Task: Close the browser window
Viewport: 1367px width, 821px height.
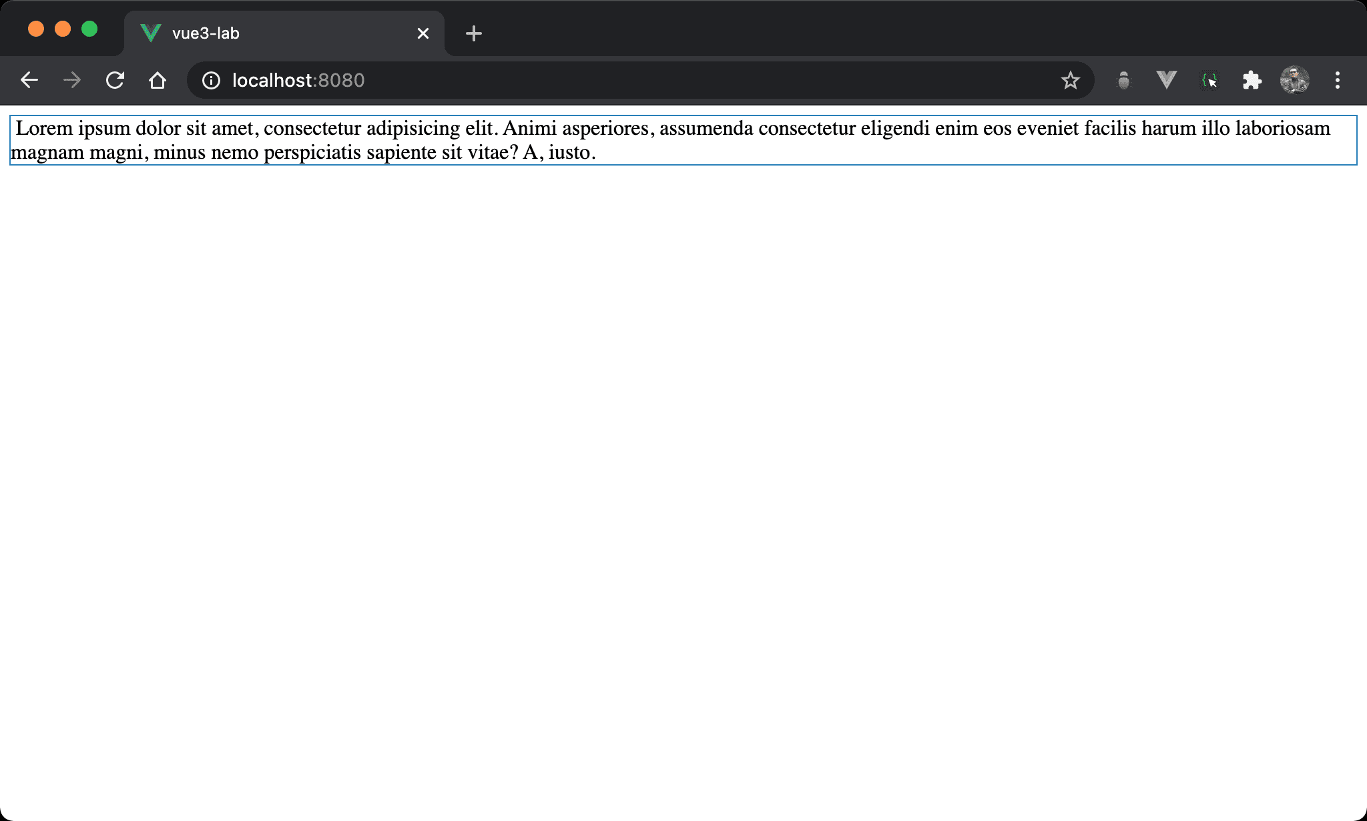Action: (36, 29)
